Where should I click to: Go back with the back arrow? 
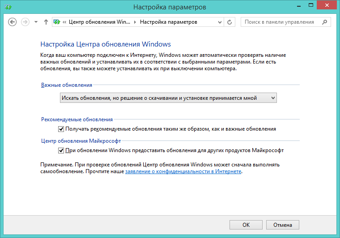point(12,22)
